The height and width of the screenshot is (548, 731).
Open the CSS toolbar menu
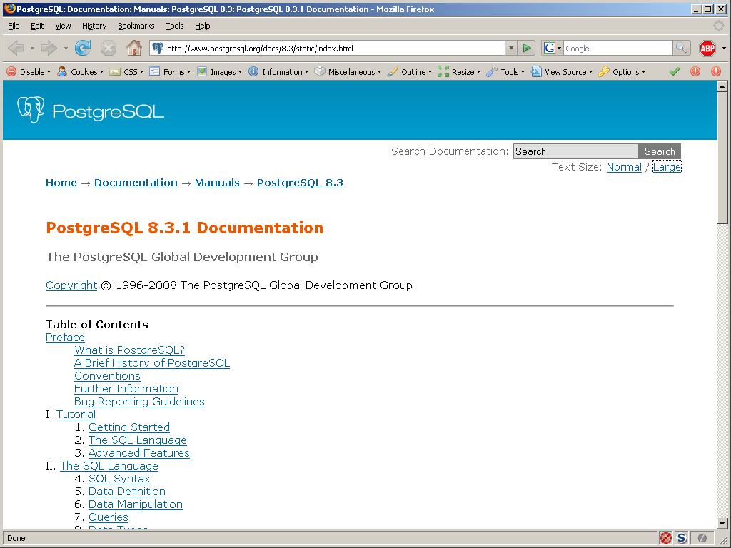pos(126,72)
